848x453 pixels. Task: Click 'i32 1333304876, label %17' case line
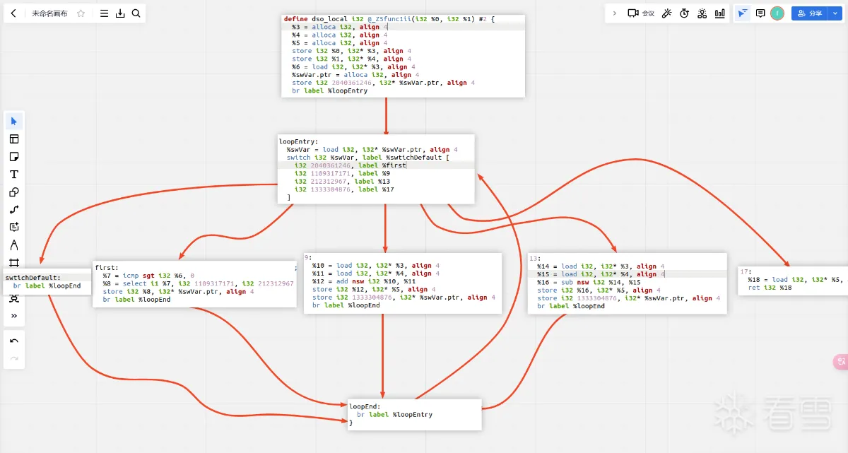click(x=344, y=189)
